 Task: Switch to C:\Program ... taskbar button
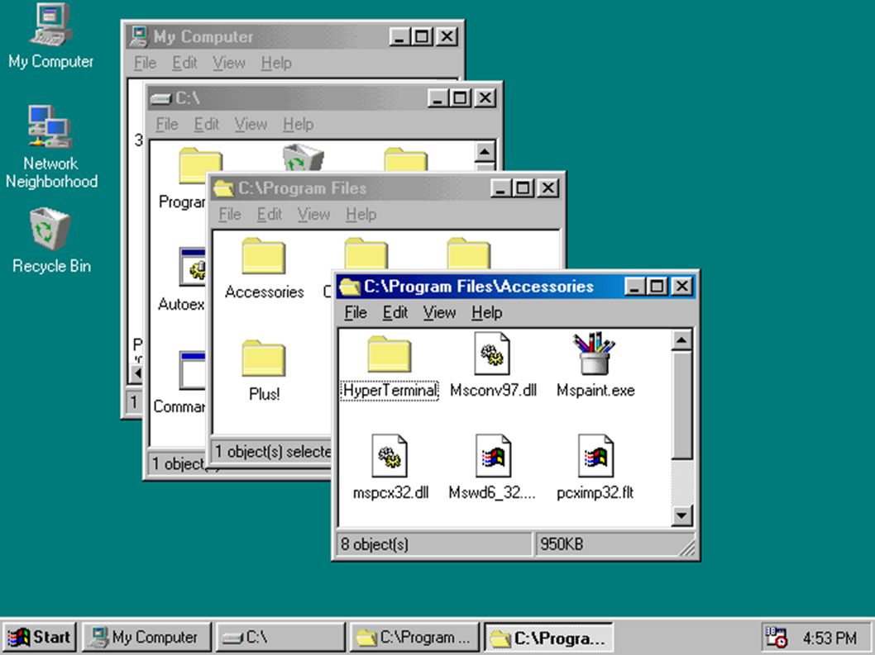pyautogui.click(x=414, y=637)
